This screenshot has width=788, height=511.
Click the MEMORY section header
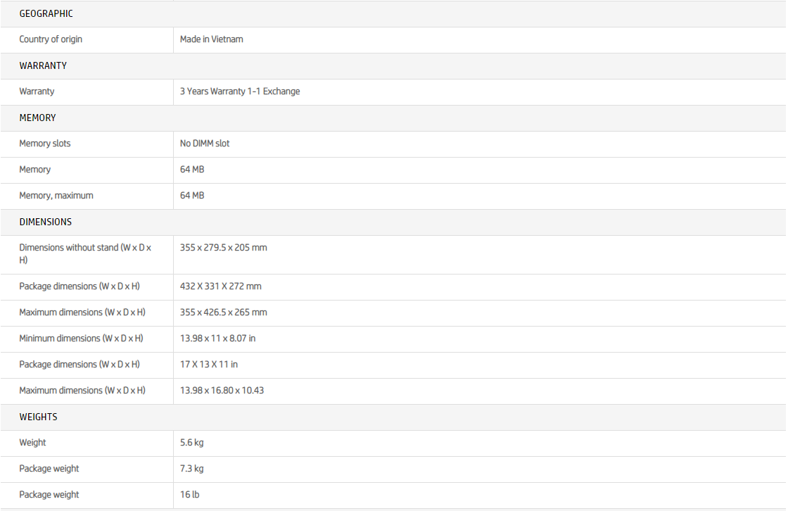coord(37,118)
